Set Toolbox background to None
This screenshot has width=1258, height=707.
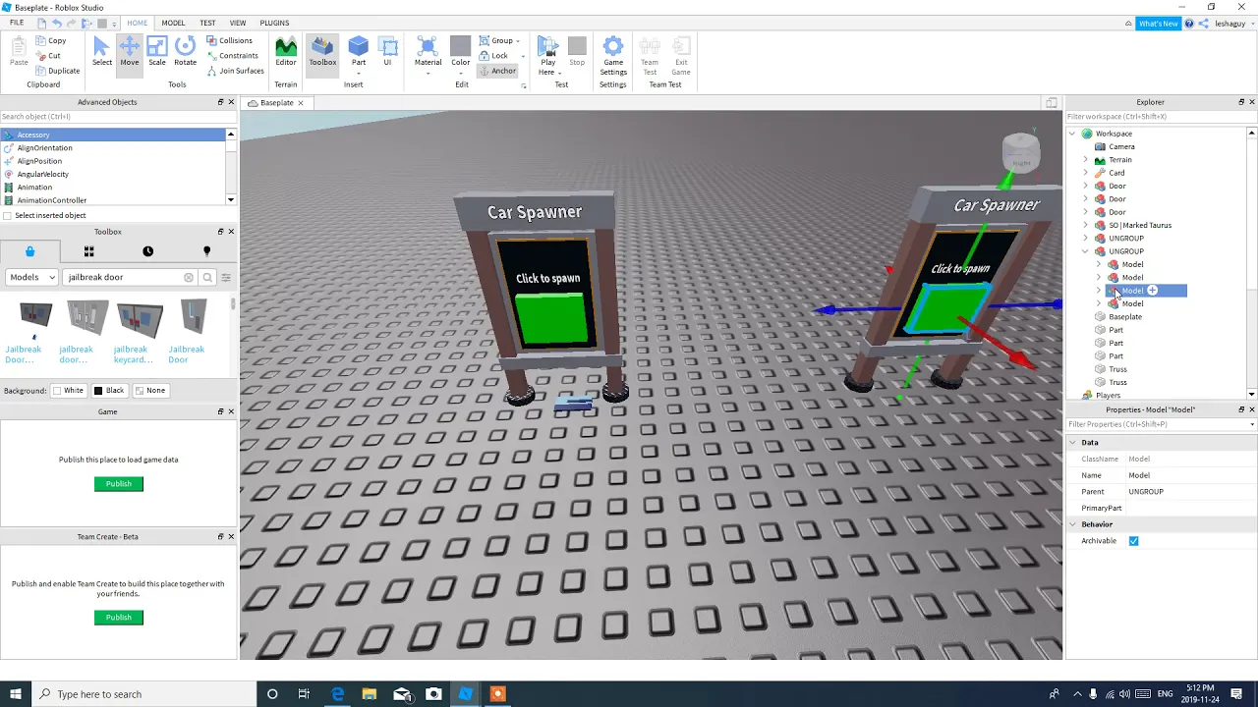coord(150,391)
